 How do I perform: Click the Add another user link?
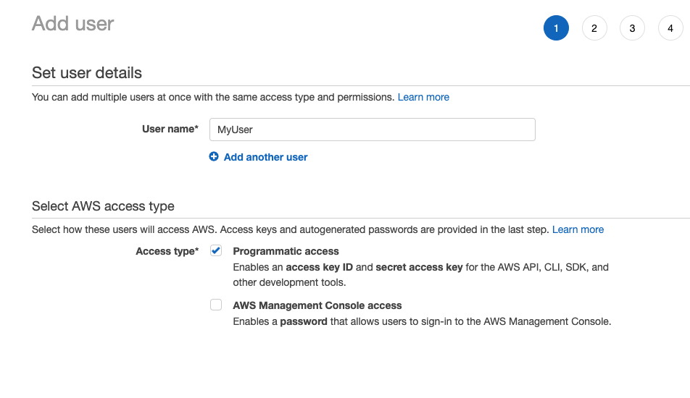(266, 157)
